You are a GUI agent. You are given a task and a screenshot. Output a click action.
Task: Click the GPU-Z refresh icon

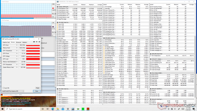tap(37, 42)
